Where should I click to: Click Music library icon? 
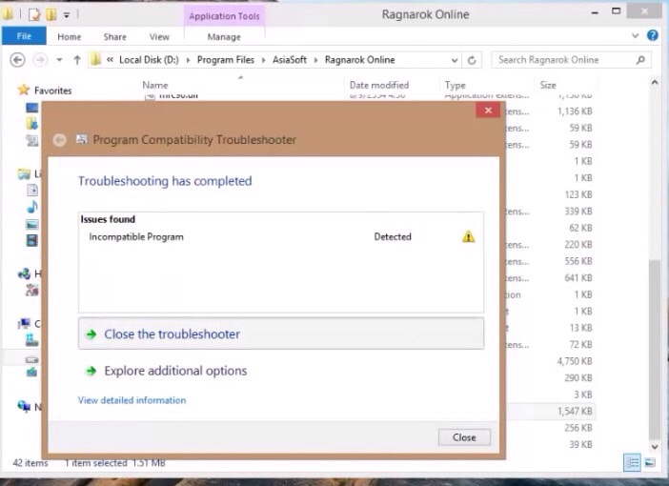(32, 207)
